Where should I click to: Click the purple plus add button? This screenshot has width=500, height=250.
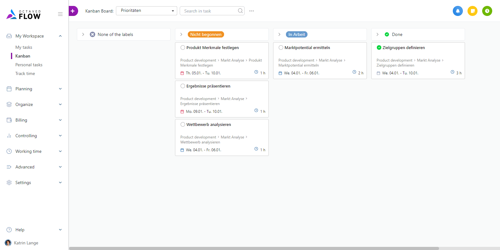click(x=73, y=11)
